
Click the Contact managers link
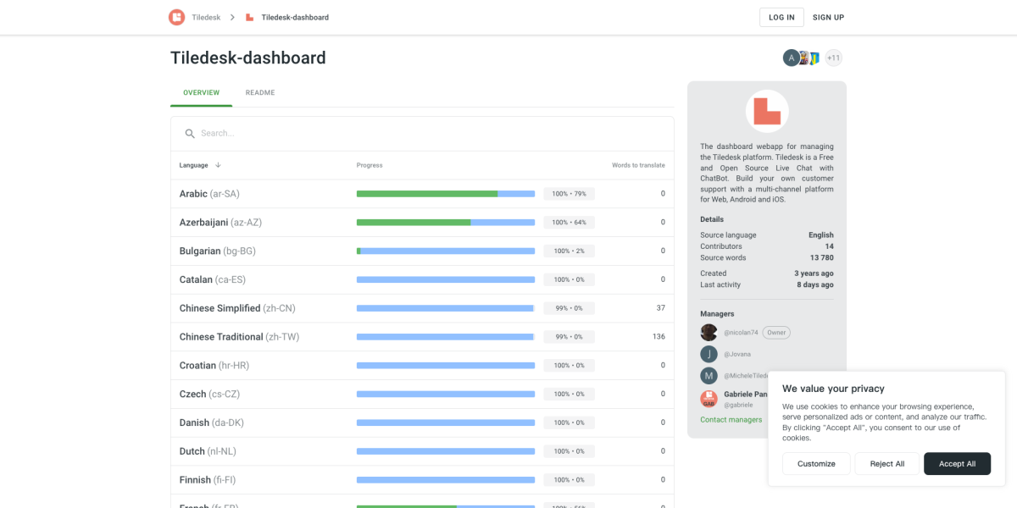(x=731, y=419)
